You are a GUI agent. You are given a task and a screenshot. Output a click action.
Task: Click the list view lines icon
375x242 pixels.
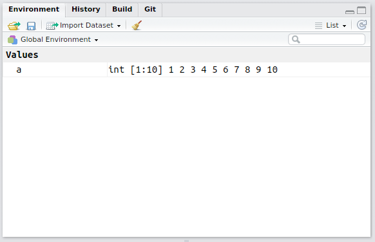[x=318, y=26]
